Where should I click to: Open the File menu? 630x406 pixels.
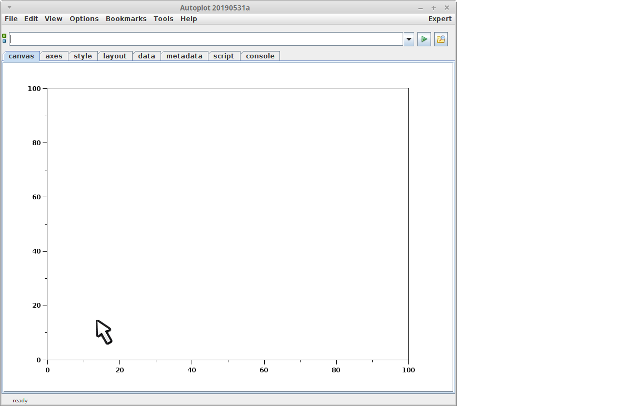11,19
